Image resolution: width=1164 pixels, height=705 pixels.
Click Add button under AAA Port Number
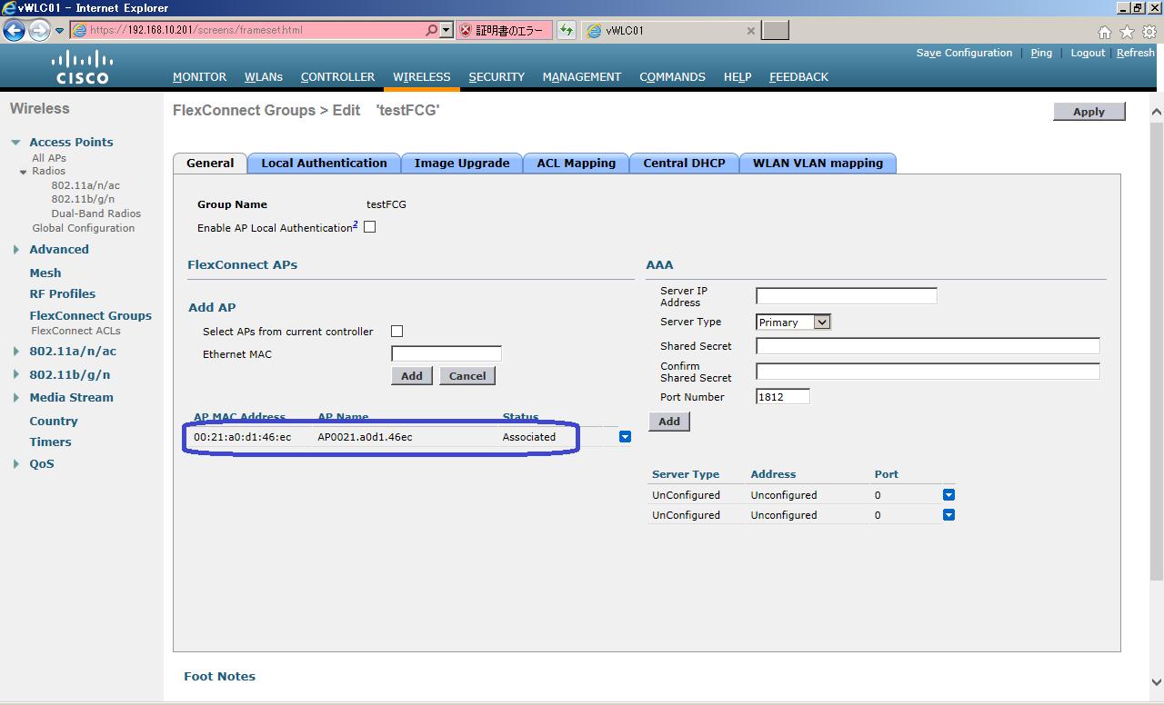(669, 422)
